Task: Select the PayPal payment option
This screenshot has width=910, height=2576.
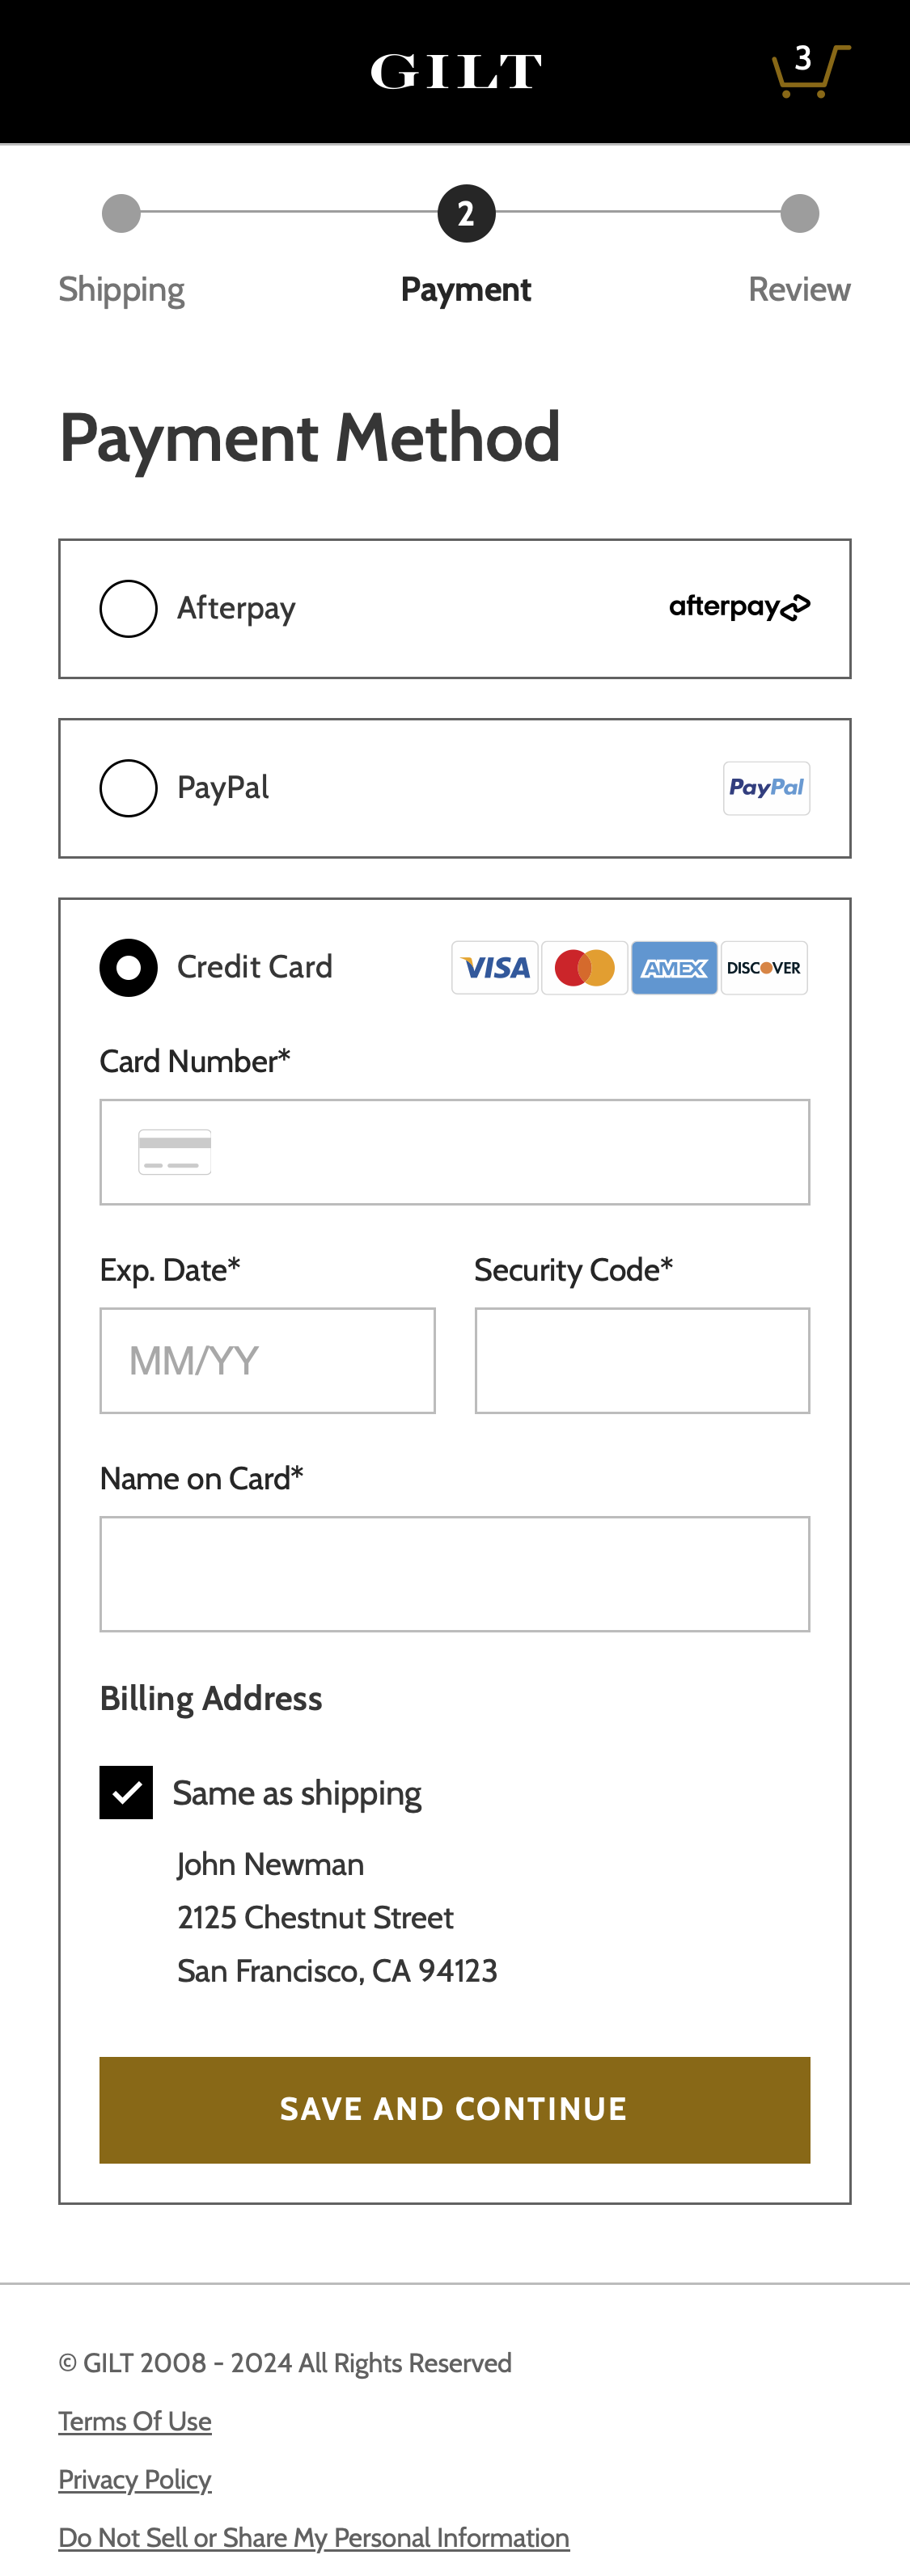Action: [x=128, y=788]
